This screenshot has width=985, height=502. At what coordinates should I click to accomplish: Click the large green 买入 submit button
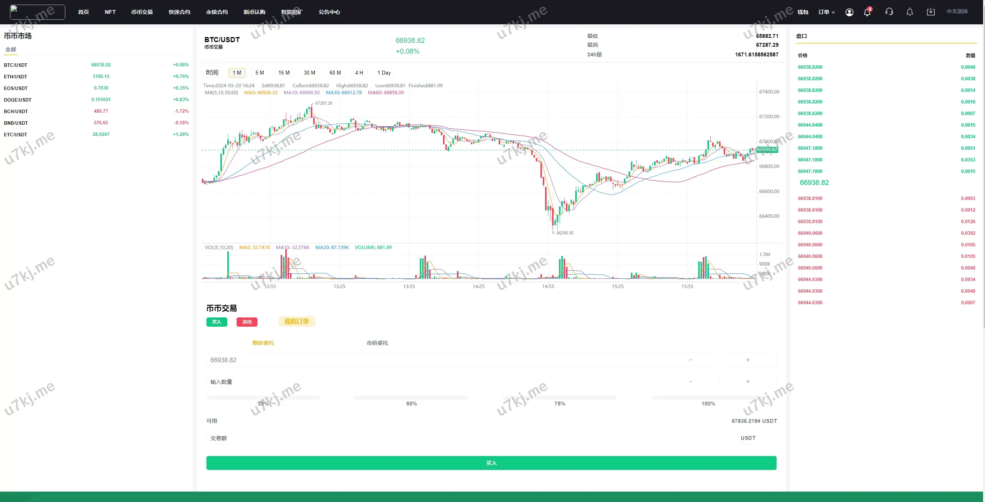click(x=491, y=463)
